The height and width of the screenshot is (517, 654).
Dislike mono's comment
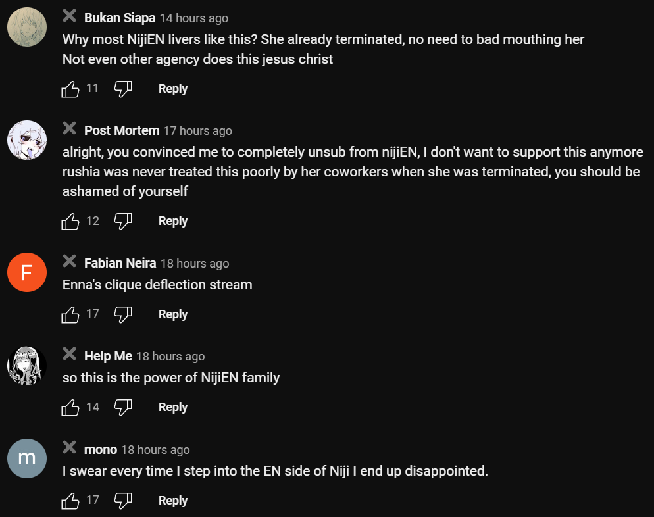(123, 501)
